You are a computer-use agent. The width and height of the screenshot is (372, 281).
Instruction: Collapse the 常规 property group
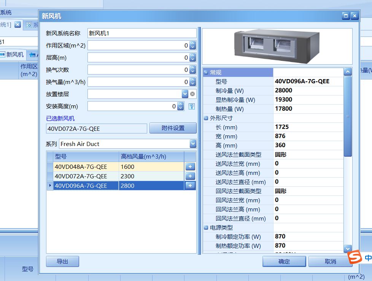pos(206,72)
